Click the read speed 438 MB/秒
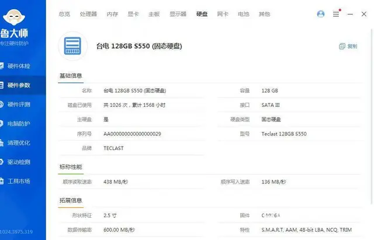Screen dimensions: 374x240 point(116,182)
